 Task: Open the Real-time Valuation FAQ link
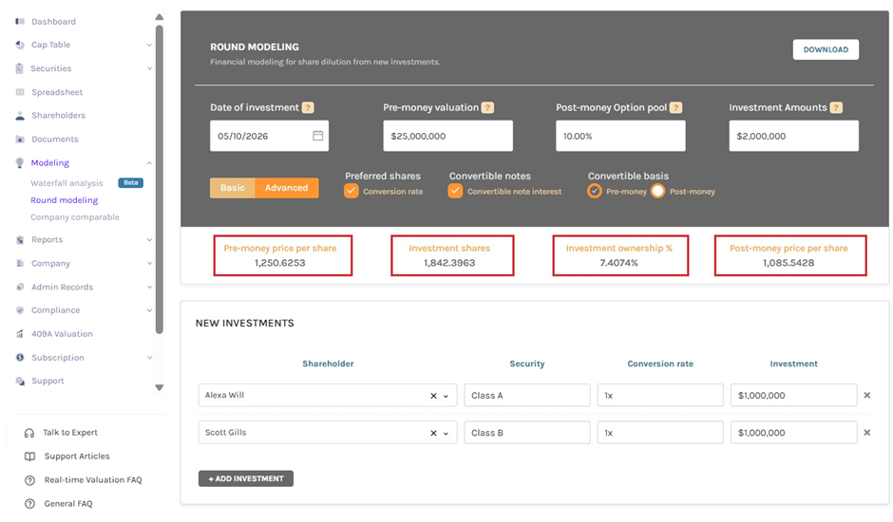[x=93, y=480]
